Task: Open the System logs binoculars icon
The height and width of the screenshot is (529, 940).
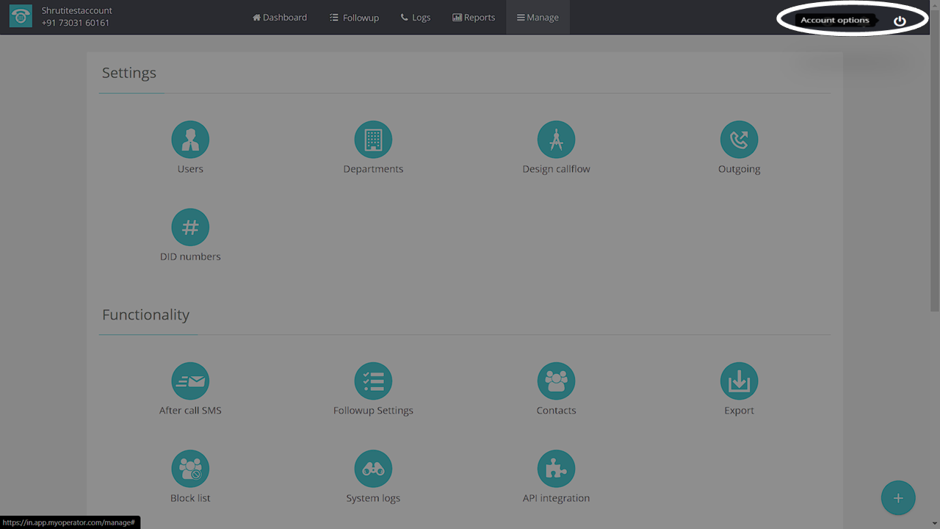Action: (373, 469)
